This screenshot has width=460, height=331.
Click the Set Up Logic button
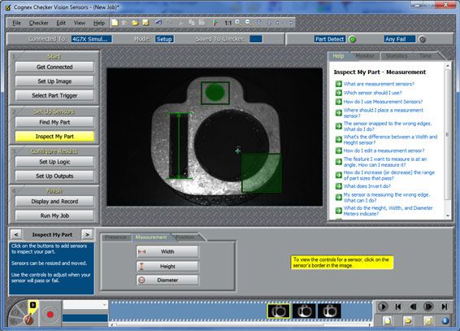pos(54,162)
